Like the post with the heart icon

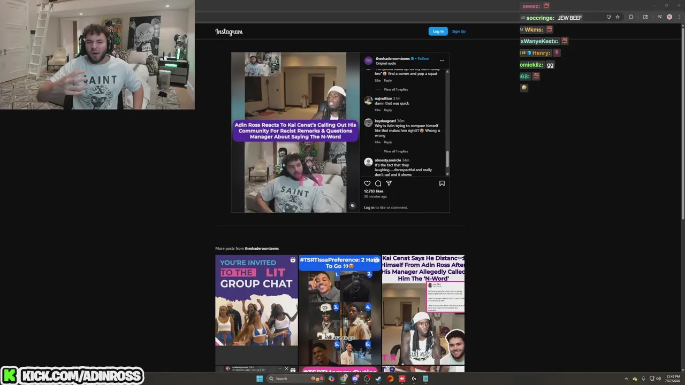367,183
